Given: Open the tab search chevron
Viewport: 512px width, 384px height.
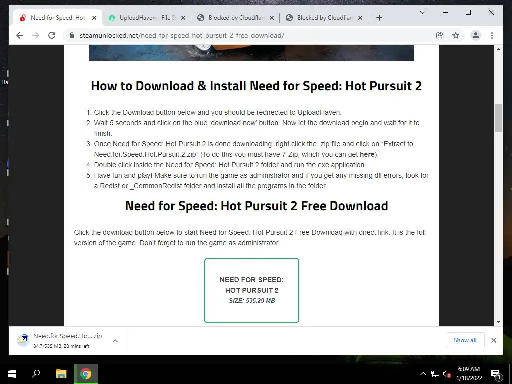Looking at the screenshot, I should tap(422, 12).
